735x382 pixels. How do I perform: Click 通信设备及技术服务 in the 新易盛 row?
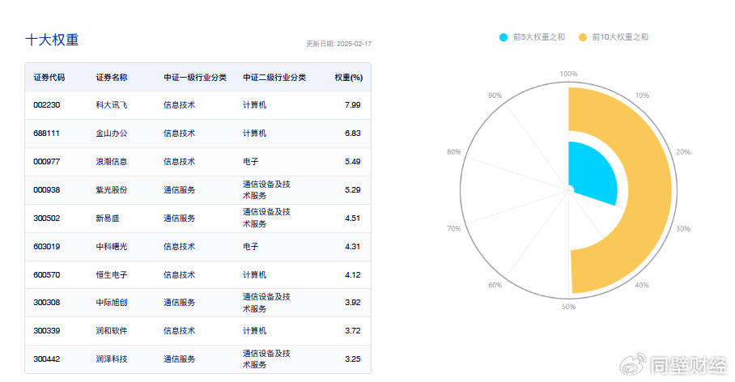click(266, 218)
